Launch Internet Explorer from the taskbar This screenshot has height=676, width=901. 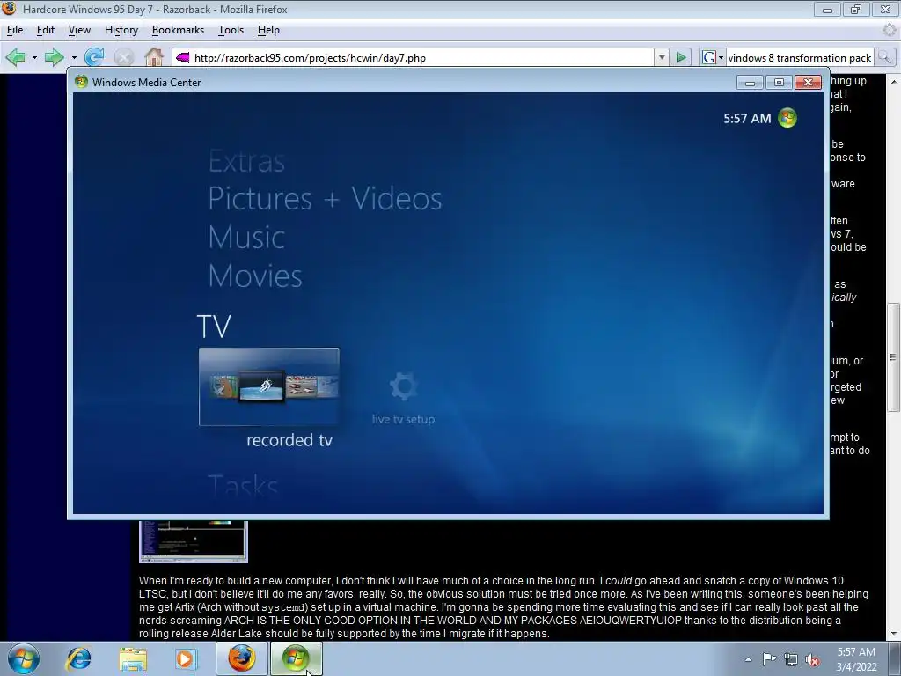[78, 658]
